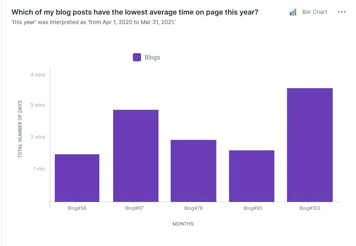356x246 pixels.
Task: Click the Blog#56 bar
Action: click(x=77, y=178)
